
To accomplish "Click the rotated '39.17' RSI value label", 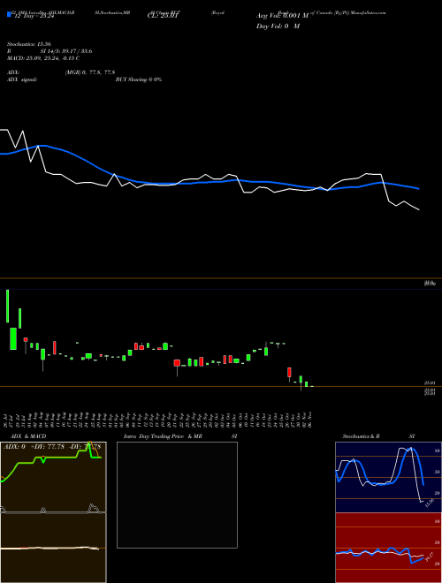I will [430, 557].
